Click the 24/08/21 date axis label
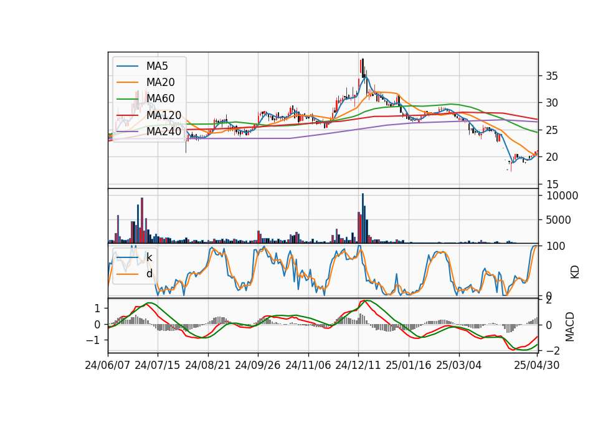Viewport: 598px width, 430px height. pos(208,365)
